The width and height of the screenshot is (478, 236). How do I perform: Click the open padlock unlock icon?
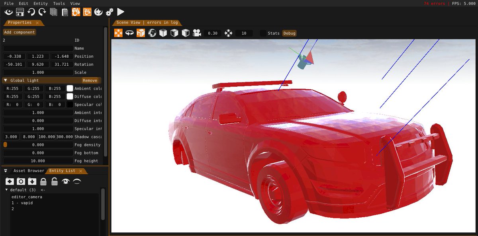(x=55, y=181)
